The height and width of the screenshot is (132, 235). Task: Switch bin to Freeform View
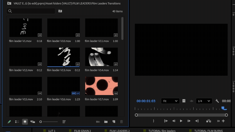pos(33,122)
